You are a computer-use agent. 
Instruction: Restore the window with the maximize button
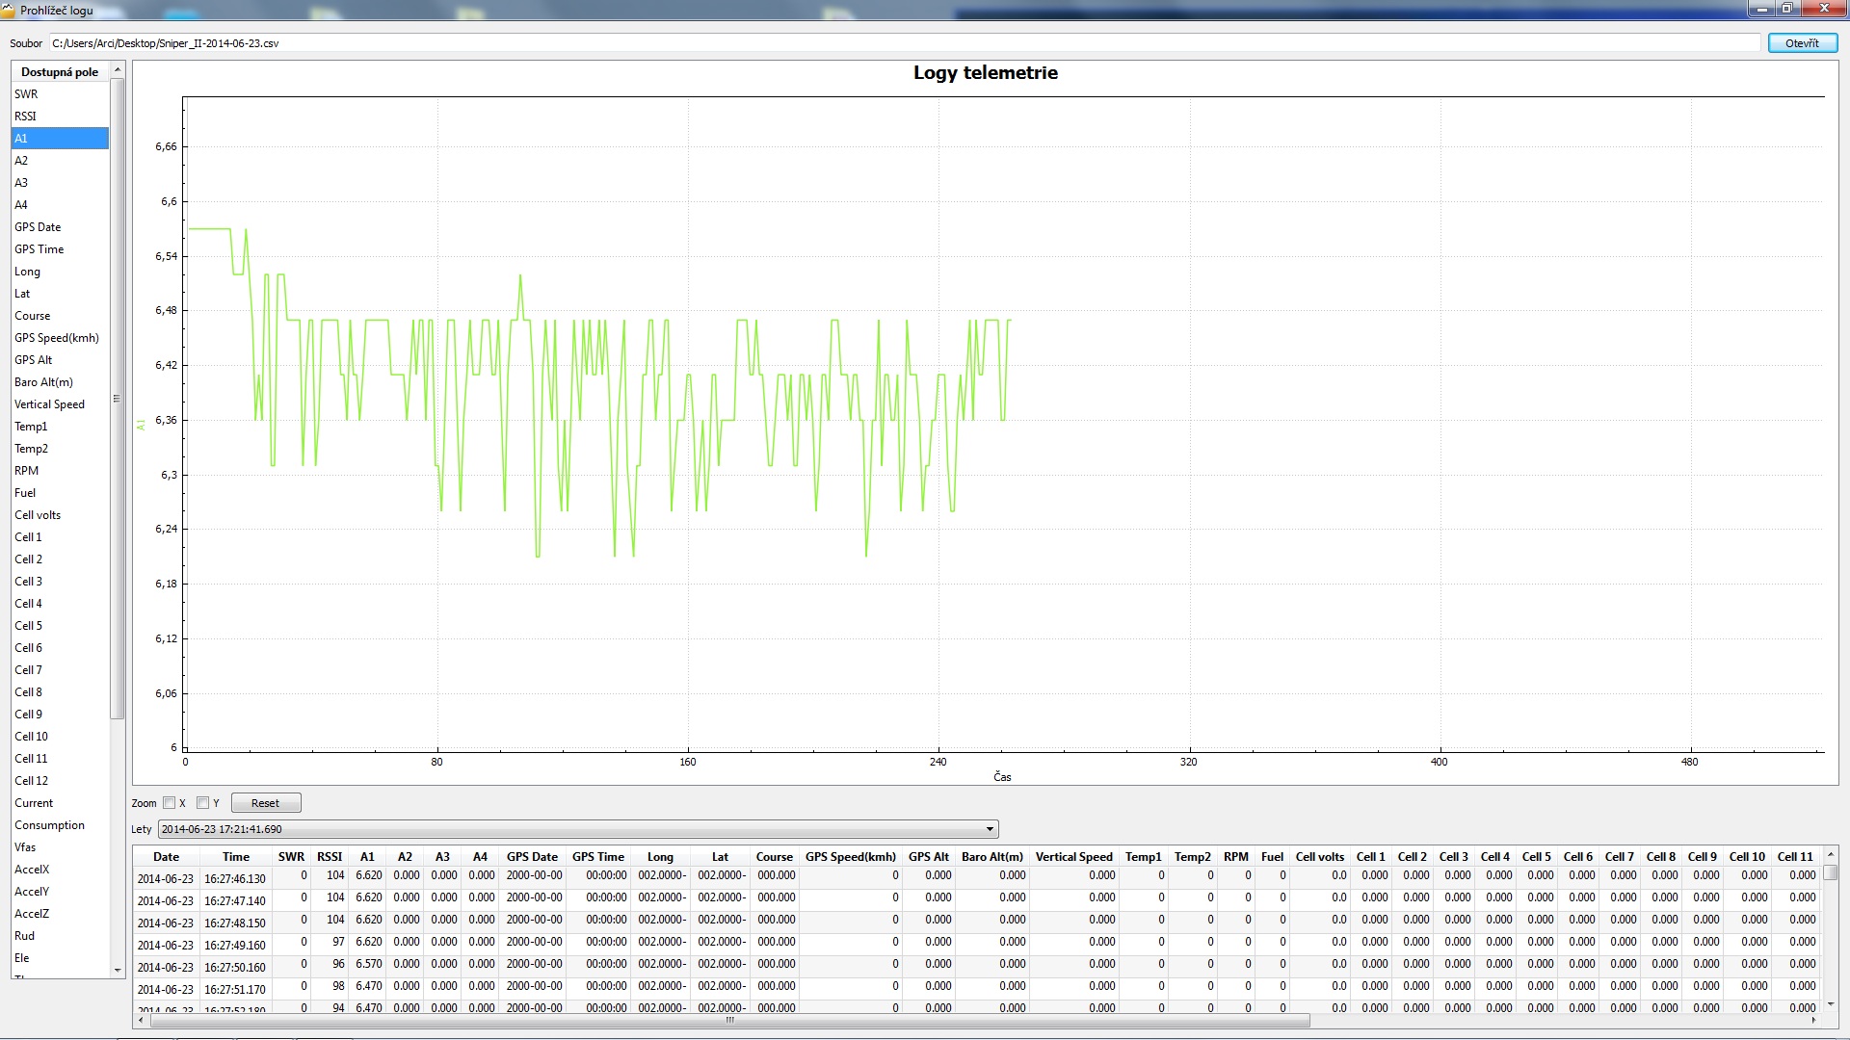click(1787, 9)
